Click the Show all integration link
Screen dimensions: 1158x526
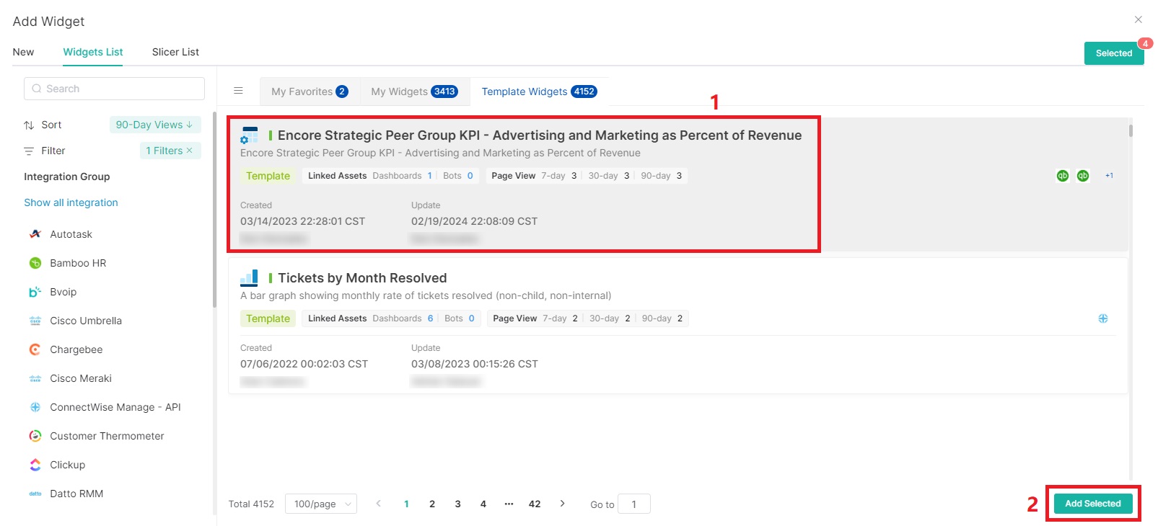tap(71, 202)
